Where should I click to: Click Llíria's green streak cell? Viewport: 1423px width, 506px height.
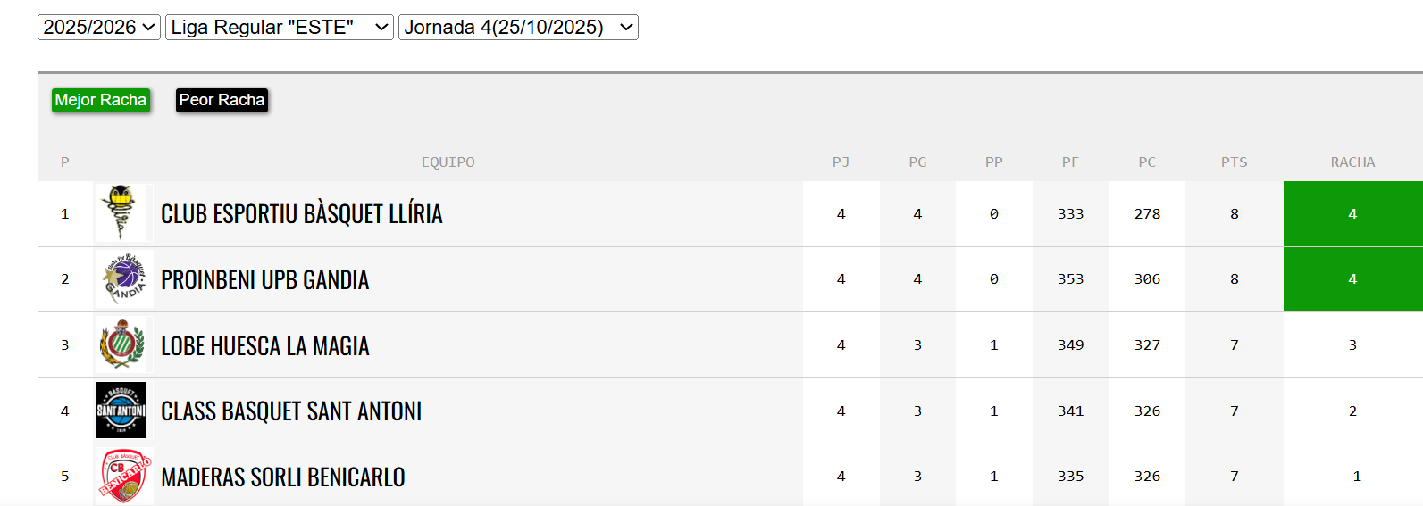[x=1352, y=214]
